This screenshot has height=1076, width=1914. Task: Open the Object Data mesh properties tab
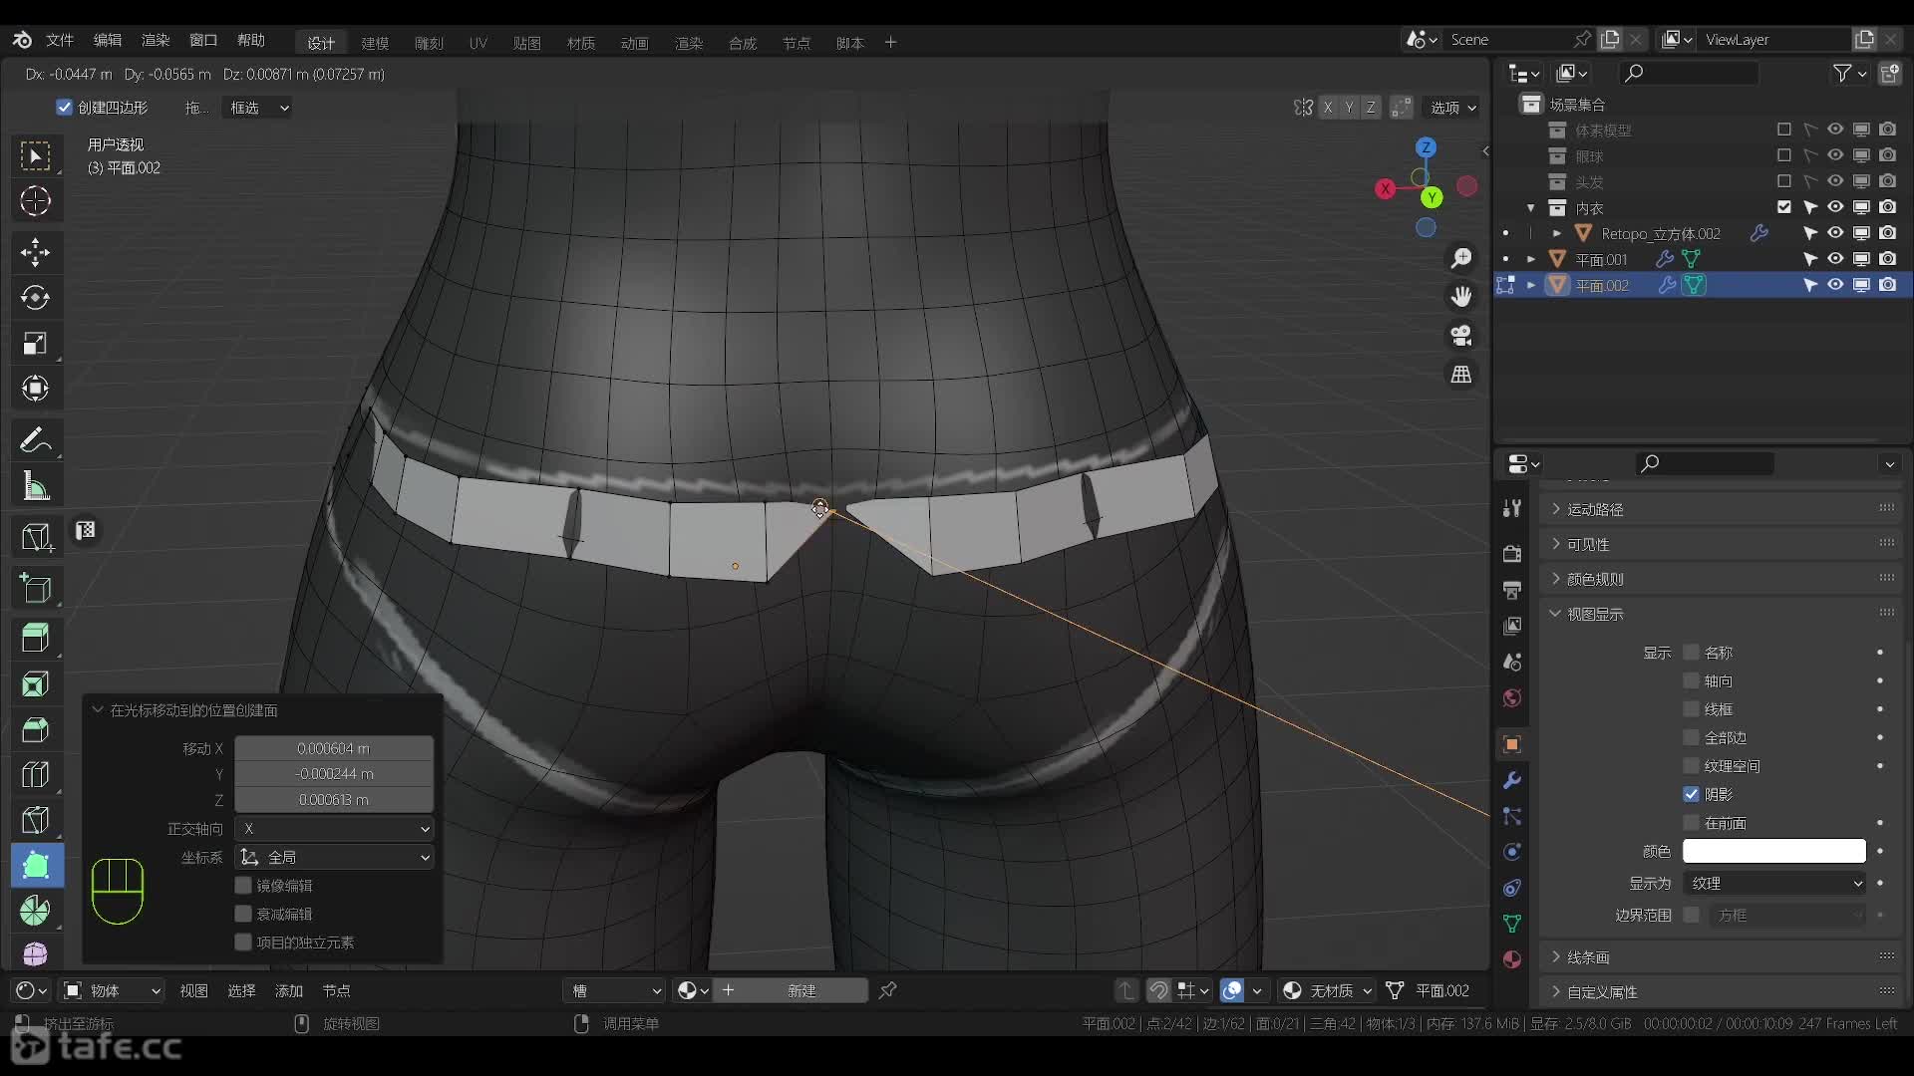[x=1512, y=924]
